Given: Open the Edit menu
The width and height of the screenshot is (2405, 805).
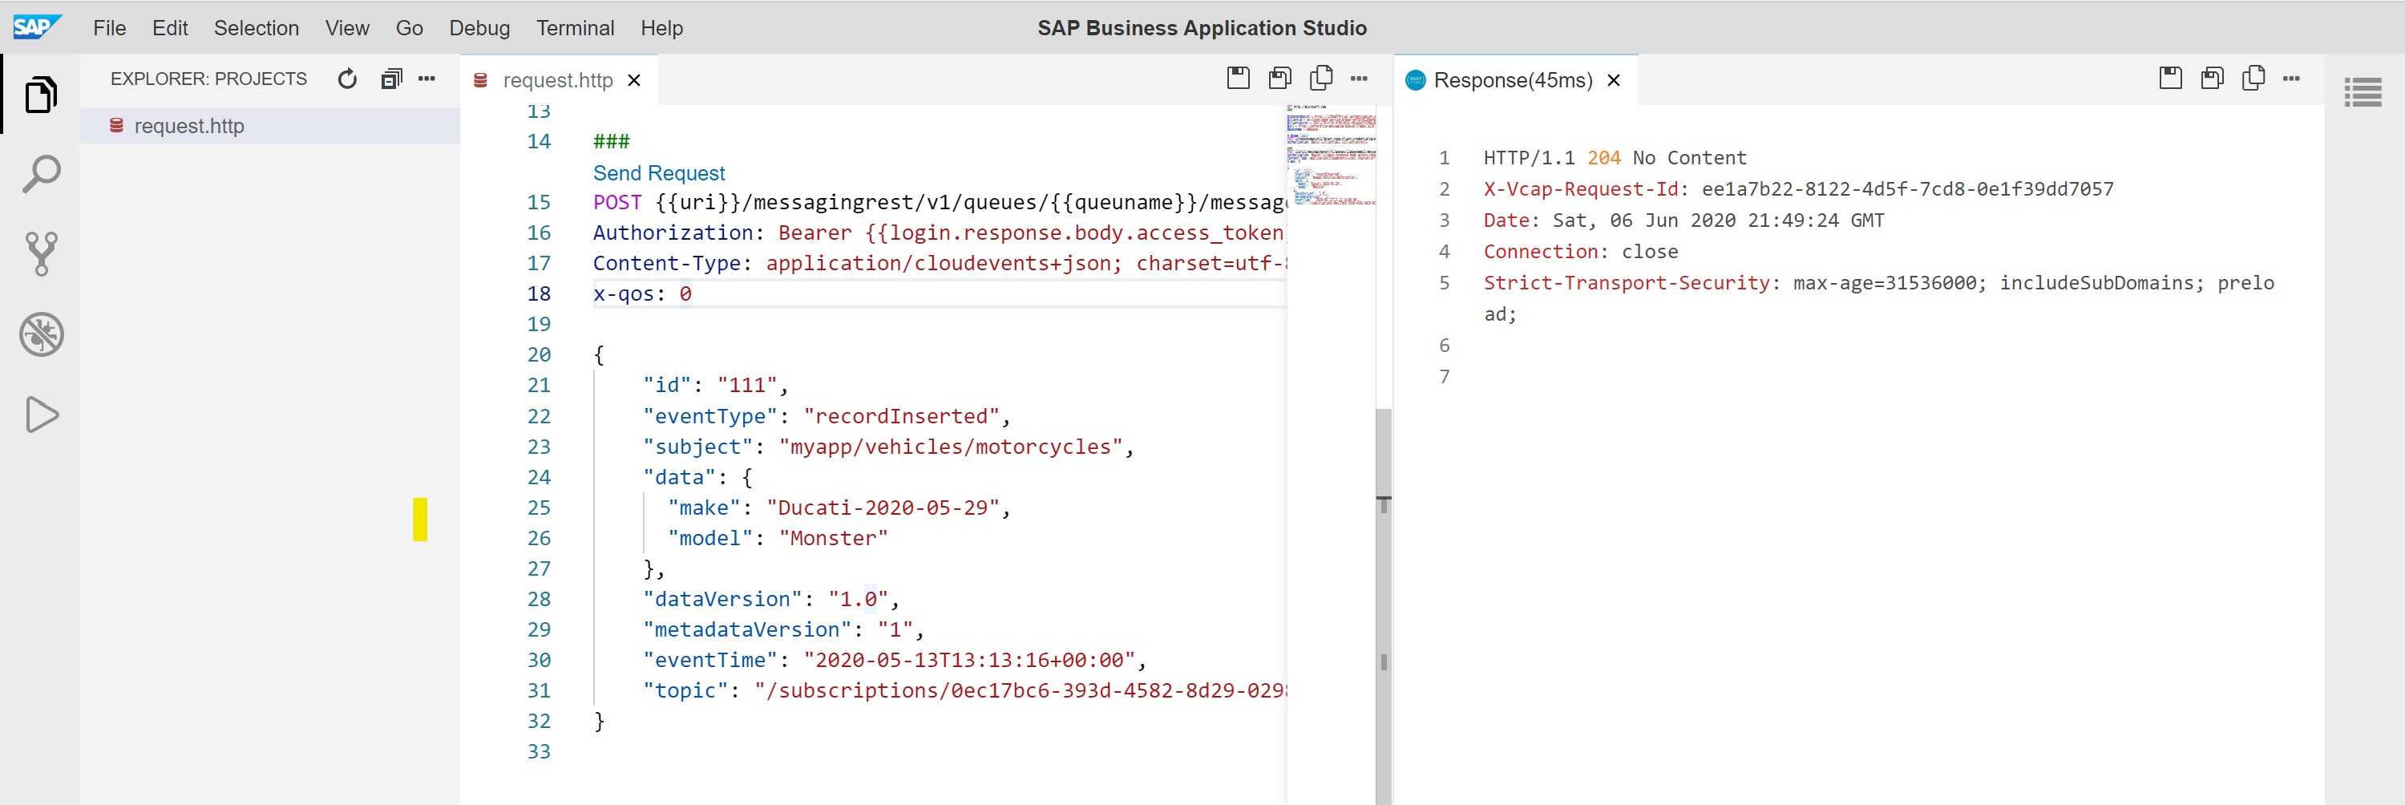Looking at the screenshot, I should click(170, 28).
